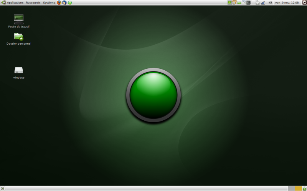
Task: Open the clock showing ven 9 nov. 12:08
Action: (x=287, y=3)
